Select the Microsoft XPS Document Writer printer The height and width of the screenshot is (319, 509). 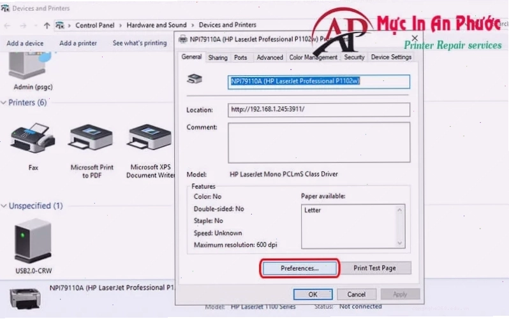pyautogui.click(x=150, y=138)
